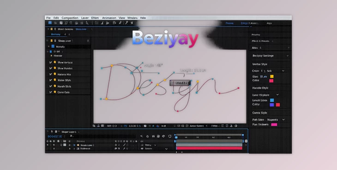The height and width of the screenshot is (170, 337).
Task: Toggle the Show Pundos checkbox
Action: pyautogui.click(x=50, y=68)
